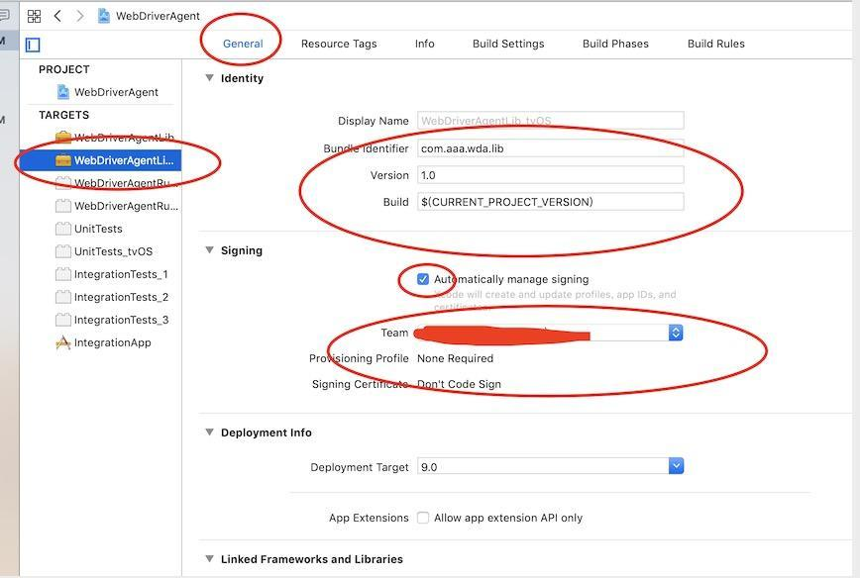
Task: Click the UnitTests_tvOS target icon
Action: pos(63,251)
